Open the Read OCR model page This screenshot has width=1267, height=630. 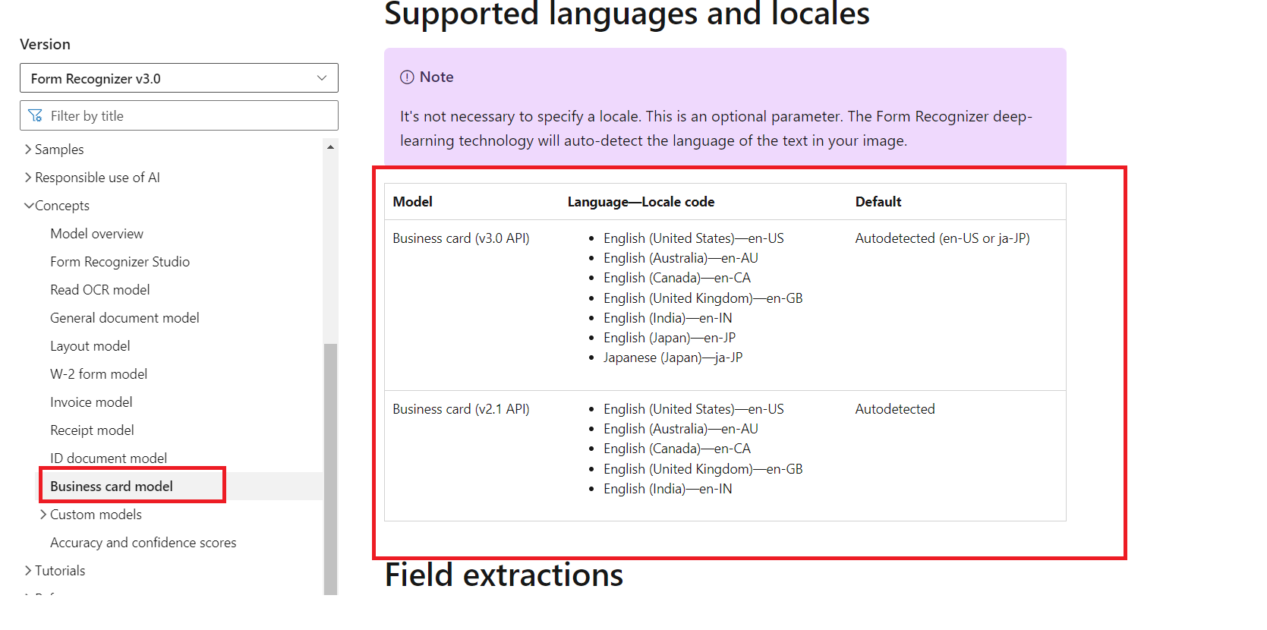tap(100, 290)
